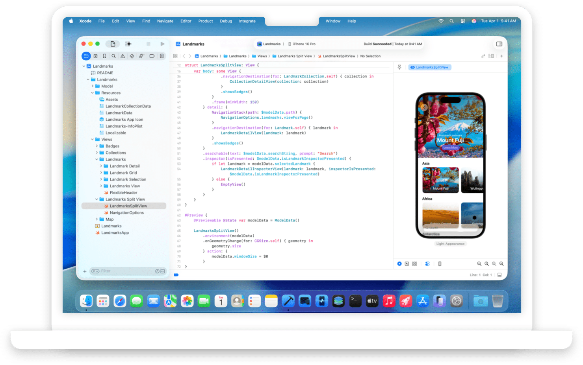Toggle source control status filter icon

[x=162, y=271]
